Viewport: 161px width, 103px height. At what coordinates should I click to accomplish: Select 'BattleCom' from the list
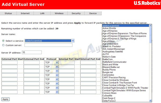[126, 59]
